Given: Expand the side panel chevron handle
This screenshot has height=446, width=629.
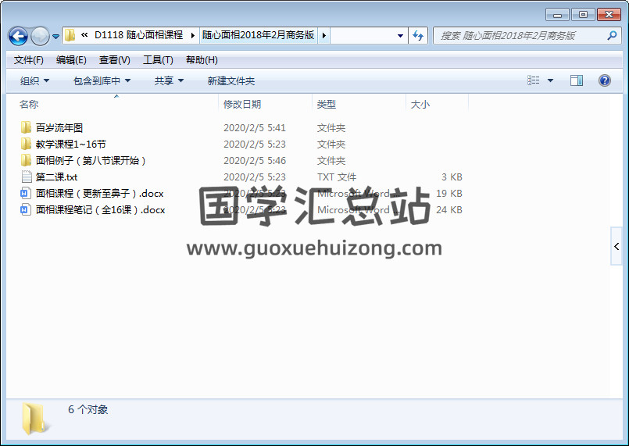Looking at the screenshot, I should click(616, 246).
